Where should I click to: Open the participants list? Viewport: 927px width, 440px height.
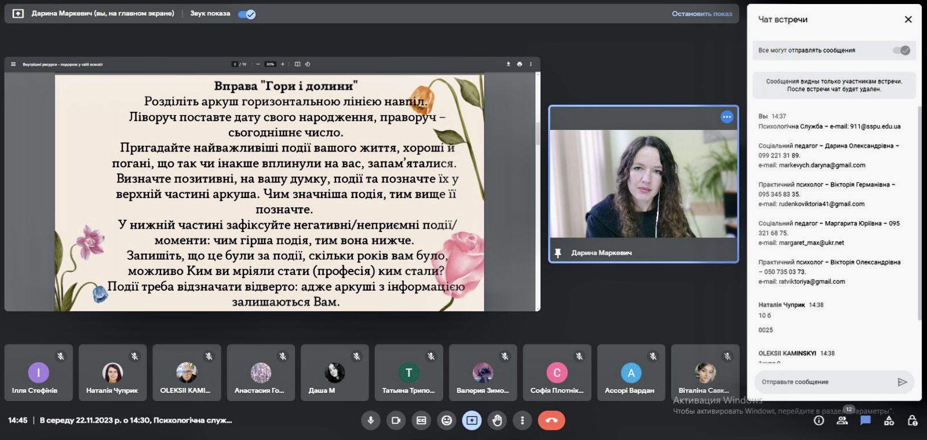842,420
